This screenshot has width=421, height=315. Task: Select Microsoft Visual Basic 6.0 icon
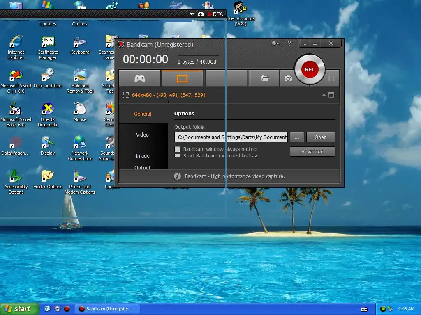(x=16, y=115)
